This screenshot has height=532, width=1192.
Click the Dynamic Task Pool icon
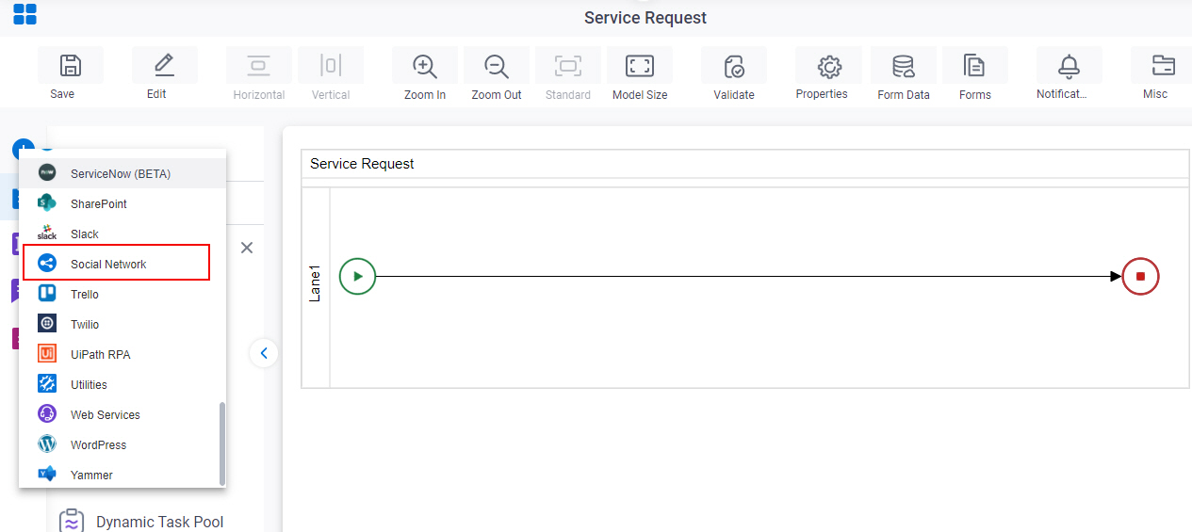point(72,522)
